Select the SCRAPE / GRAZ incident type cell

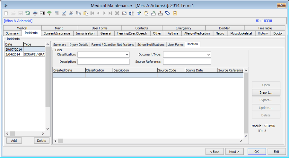(x=34, y=54)
